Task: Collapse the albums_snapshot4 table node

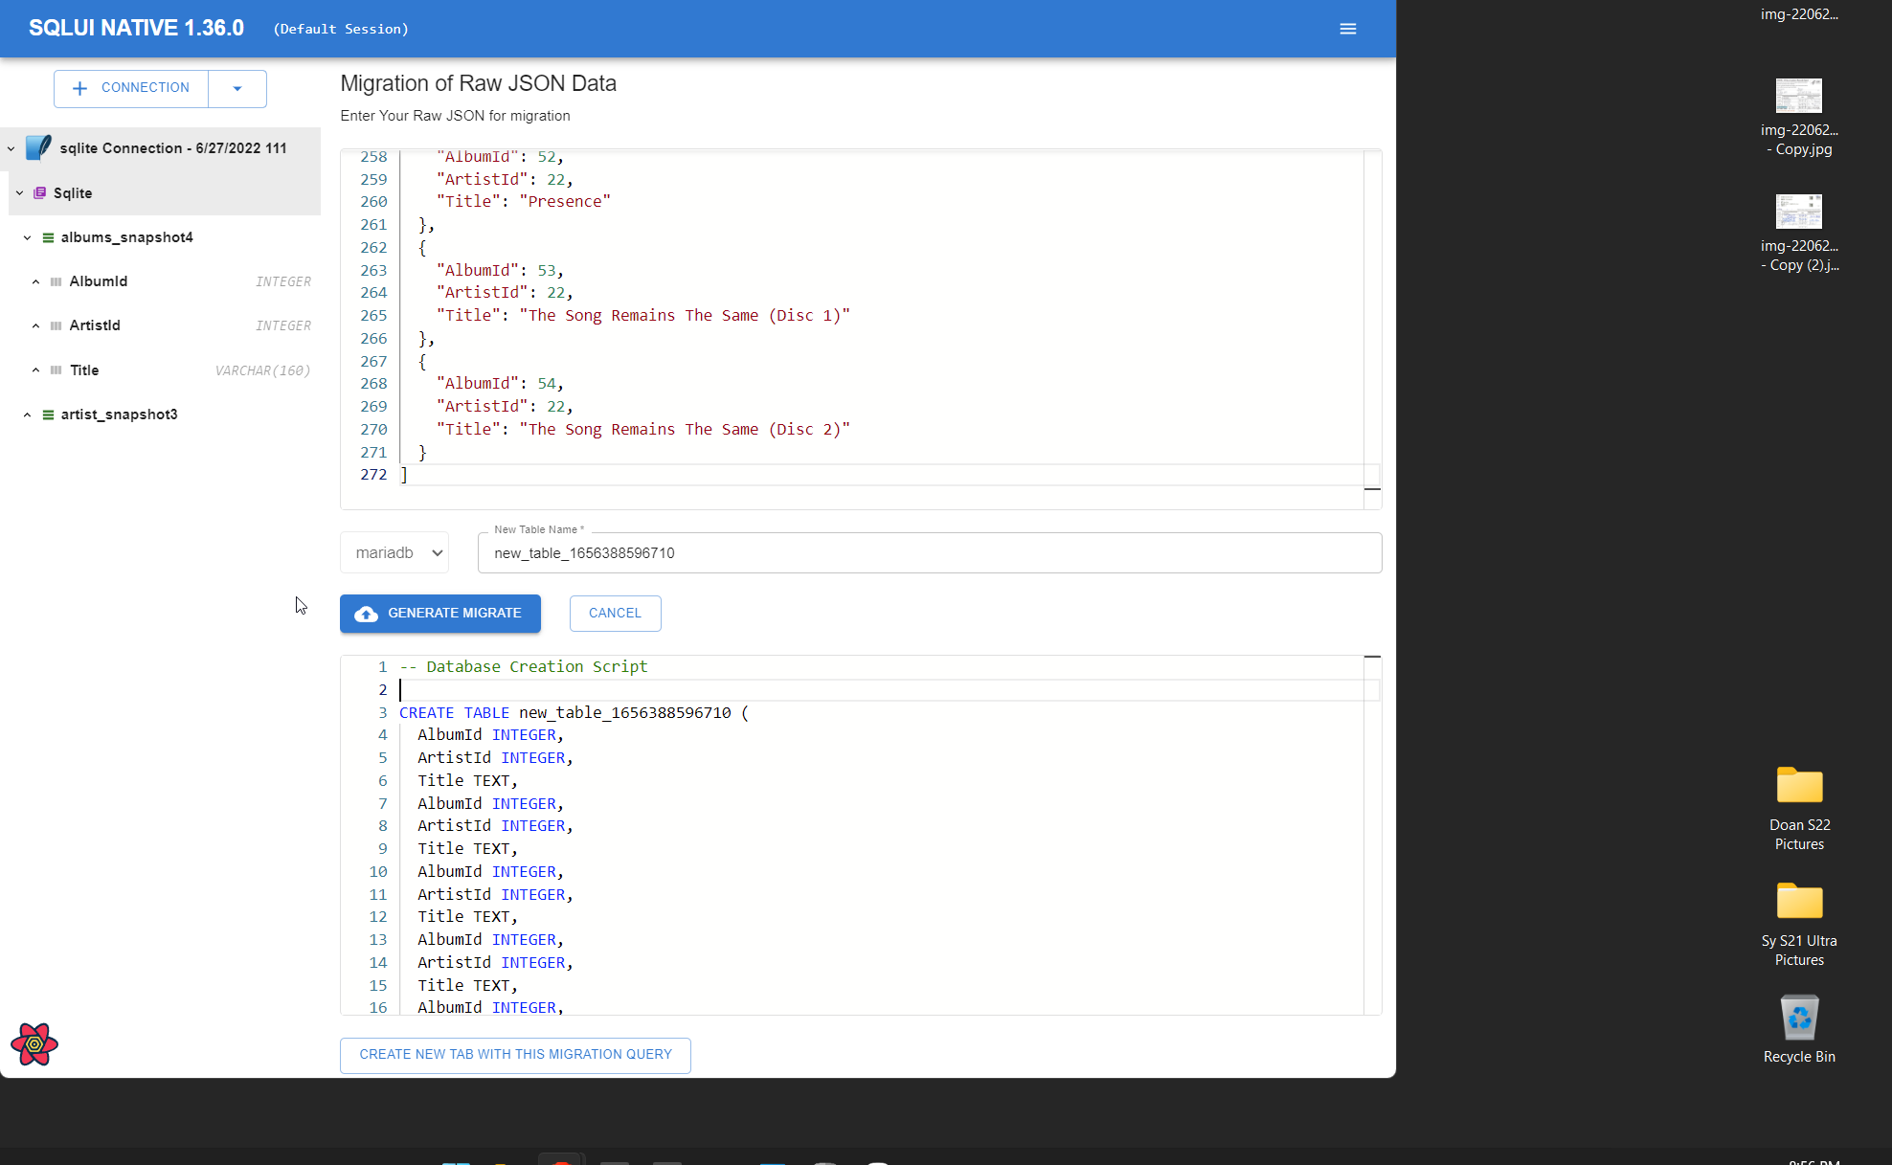Action: 27,237
